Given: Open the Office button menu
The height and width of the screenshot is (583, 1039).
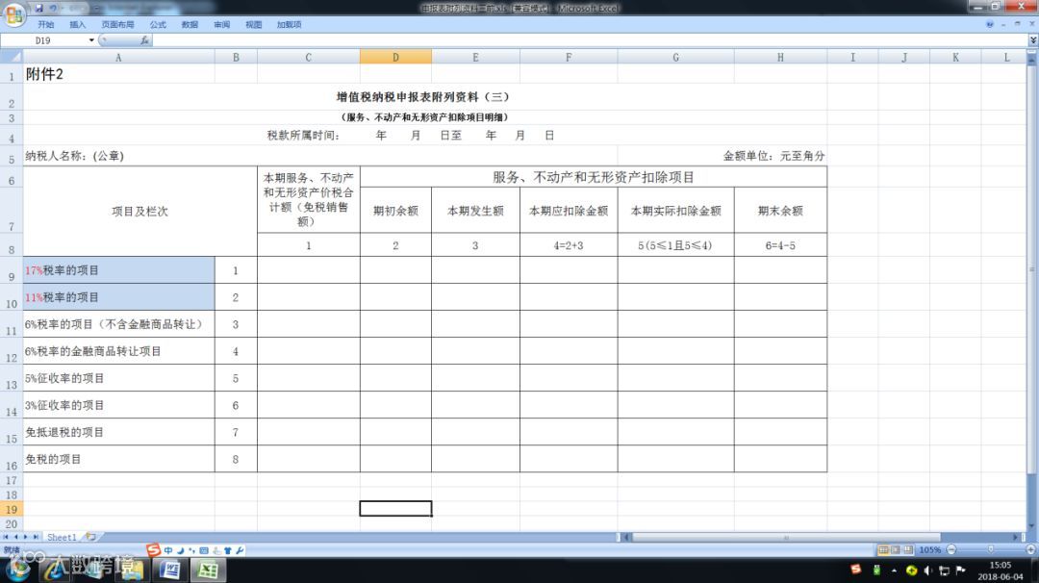Looking at the screenshot, I should (13, 13).
